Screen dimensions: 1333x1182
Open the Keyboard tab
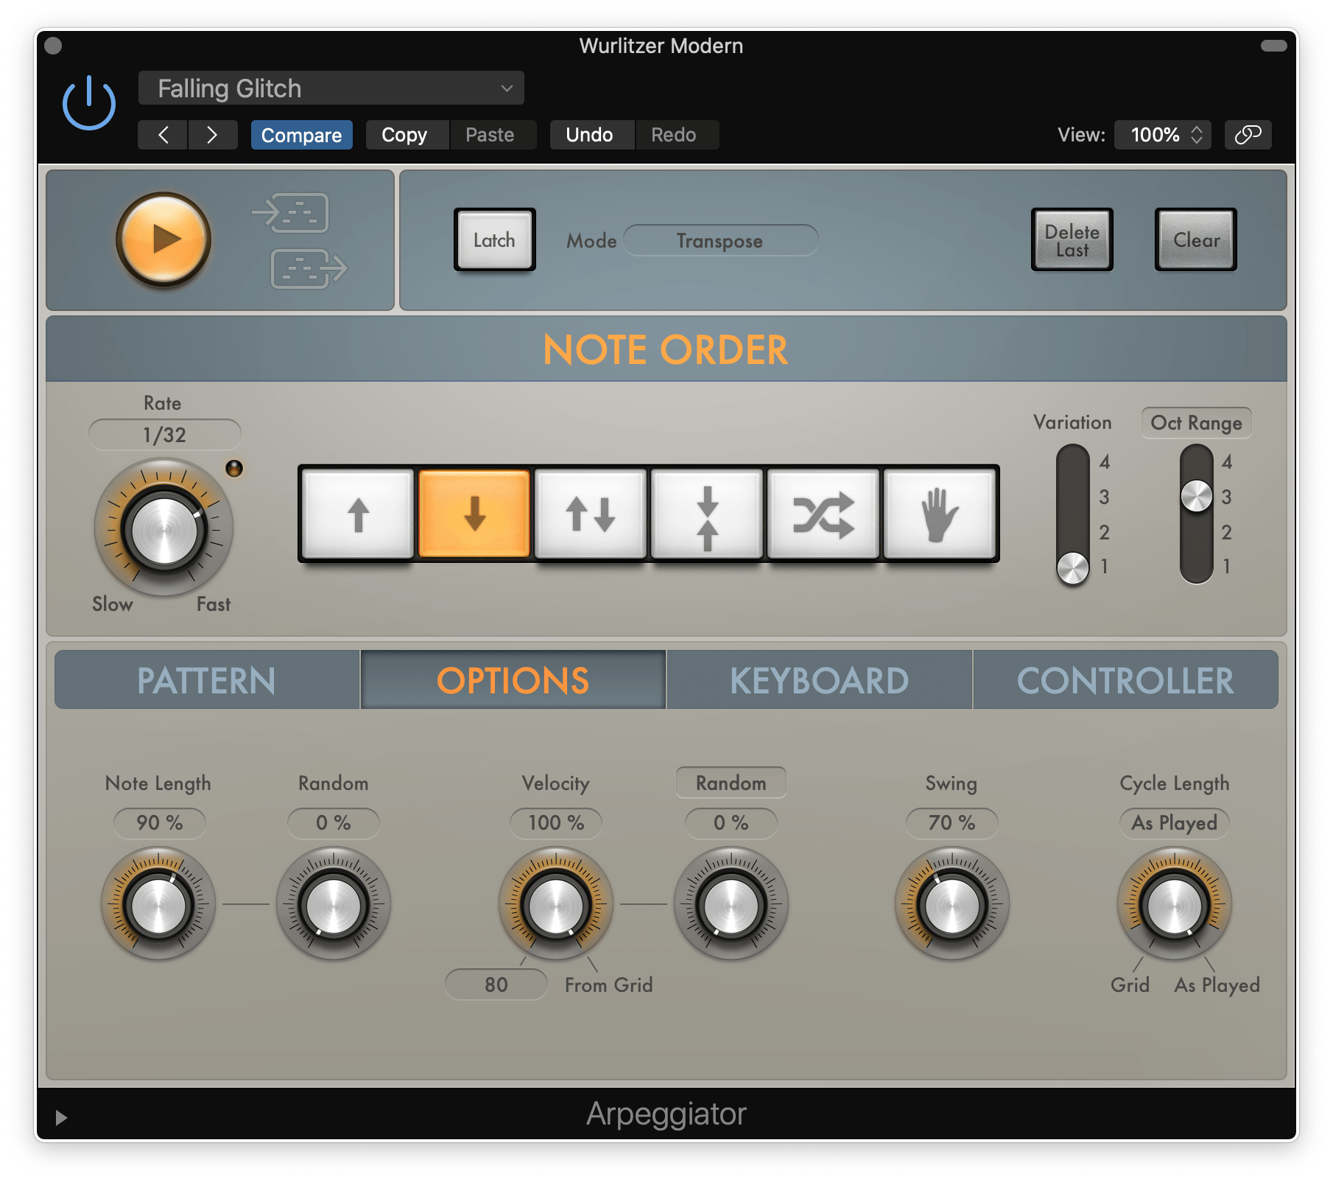819,680
